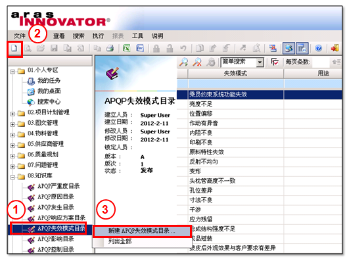The height and width of the screenshot is (259, 347).
Task: Click the Save disk toolbar icon
Action: 54,48
